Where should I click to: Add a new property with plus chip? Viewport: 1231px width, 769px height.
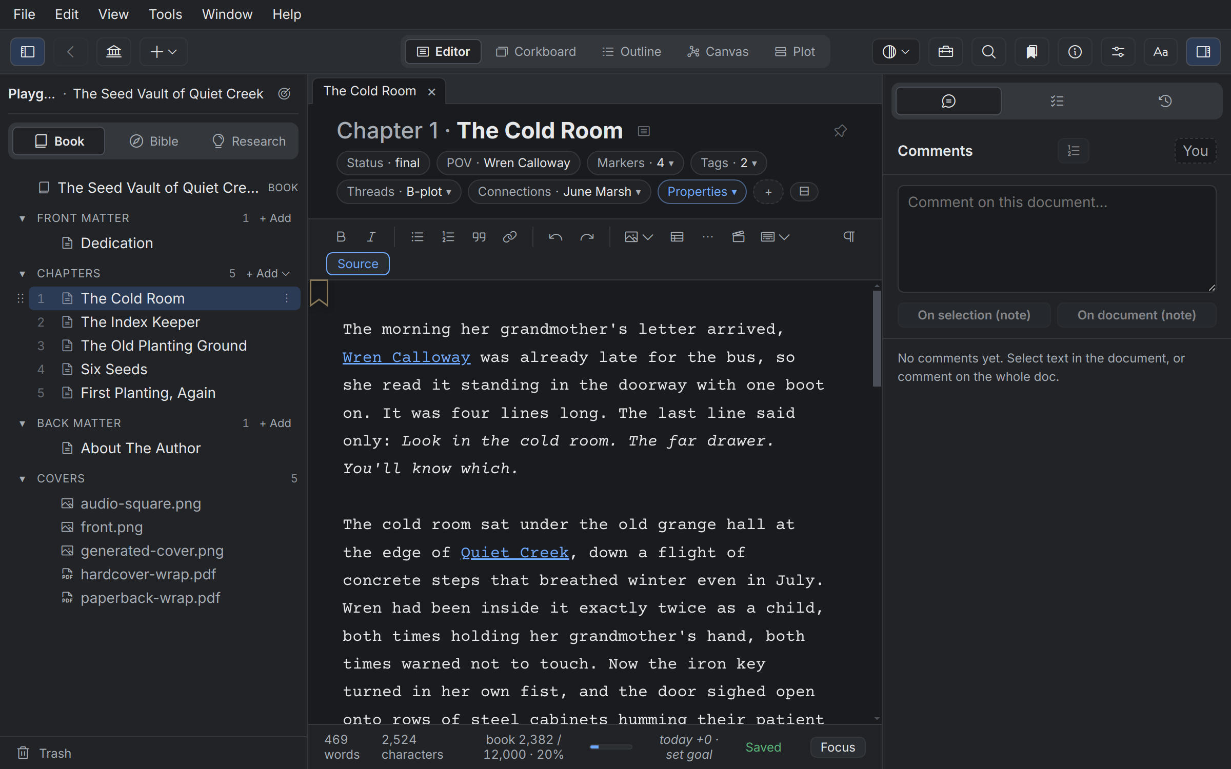(768, 192)
